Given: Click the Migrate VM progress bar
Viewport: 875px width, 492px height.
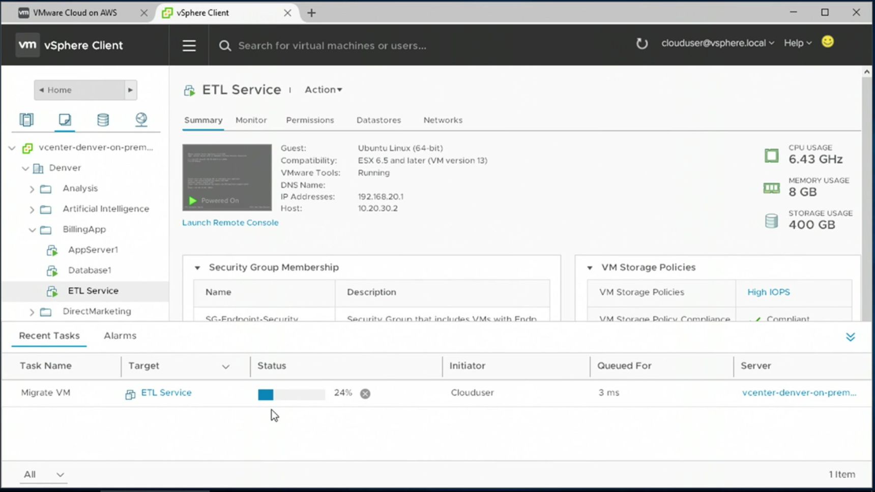Looking at the screenshot, I should tap(291, 394).
